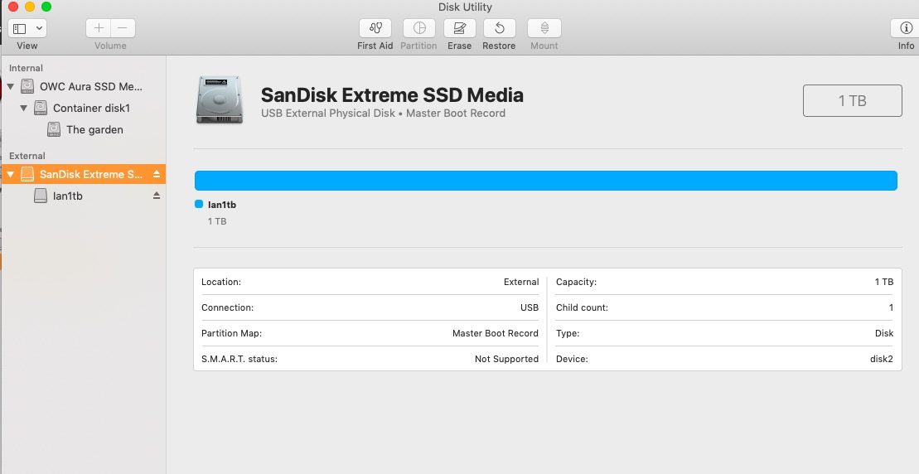Click the Capacity 1 TB table value
Screen dimensions: 919x474
pyautogui.click(x=884, y=282)
